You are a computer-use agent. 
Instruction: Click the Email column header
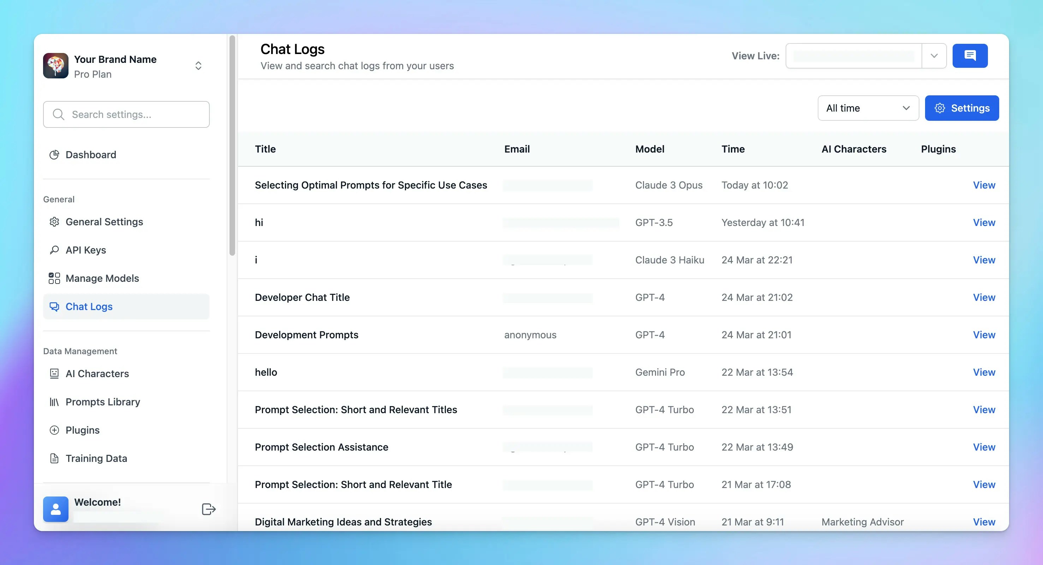pyautogui.click(x=517, y=149)
